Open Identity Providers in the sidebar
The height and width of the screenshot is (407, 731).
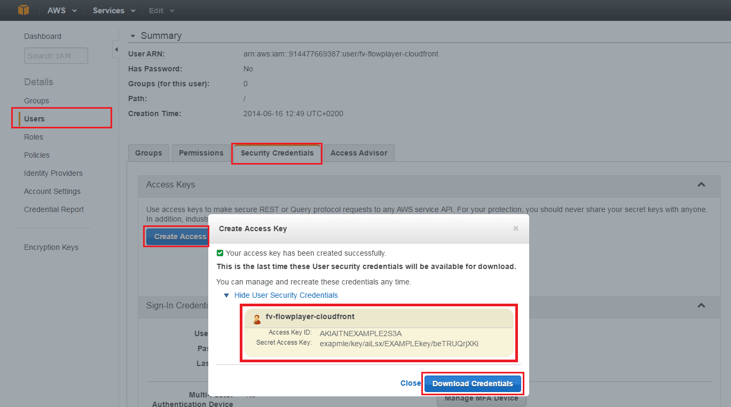[x=53, y=173]
